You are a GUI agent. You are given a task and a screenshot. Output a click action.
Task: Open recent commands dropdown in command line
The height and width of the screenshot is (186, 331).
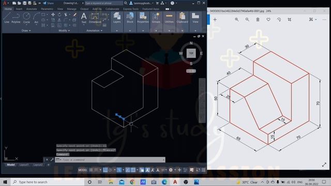click(x=58, y=160)
